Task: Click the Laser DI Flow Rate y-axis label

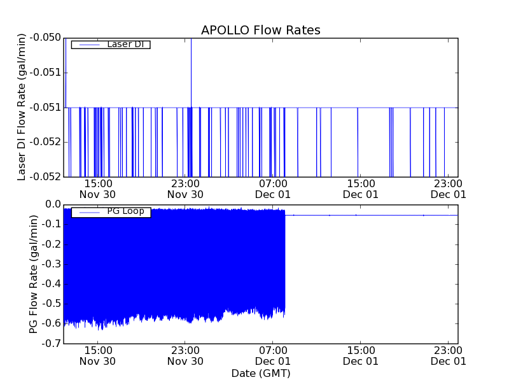Action: pyautogui.click(x=22, y=107)
